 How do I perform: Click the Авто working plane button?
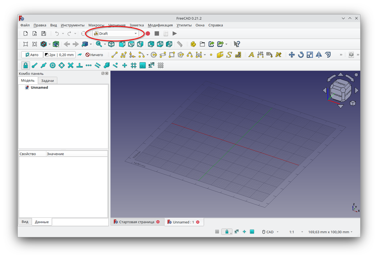click(x=32, y=55)
